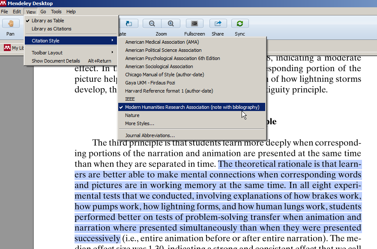
Task: Open the Tools menu
Action: coord(56,12)
